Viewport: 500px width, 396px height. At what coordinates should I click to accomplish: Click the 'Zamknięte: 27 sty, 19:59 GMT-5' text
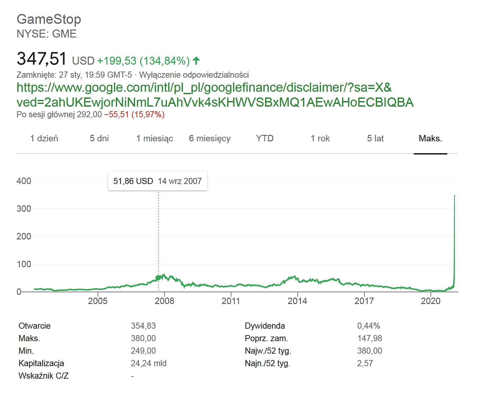tap(74, 75)
